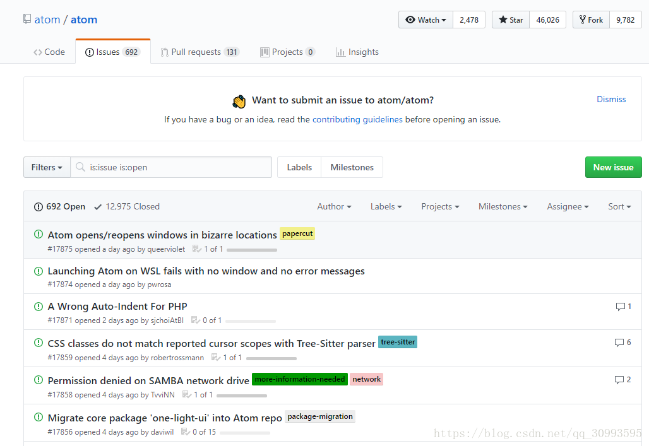
Task: Click the waving hand emoji in banner
Action: 239,102
